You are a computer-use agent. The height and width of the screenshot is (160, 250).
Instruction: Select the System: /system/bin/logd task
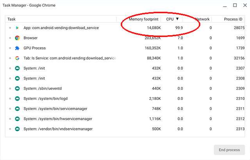pos(125,99)
